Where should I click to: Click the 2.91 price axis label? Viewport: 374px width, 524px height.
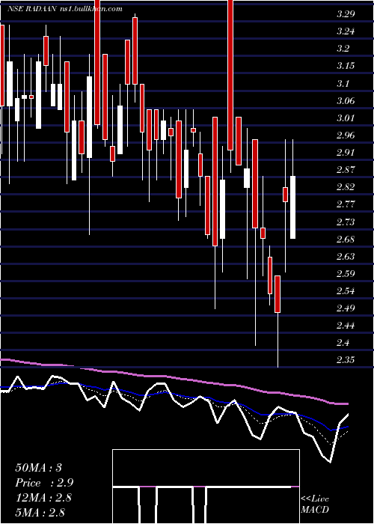pos(346,153)
